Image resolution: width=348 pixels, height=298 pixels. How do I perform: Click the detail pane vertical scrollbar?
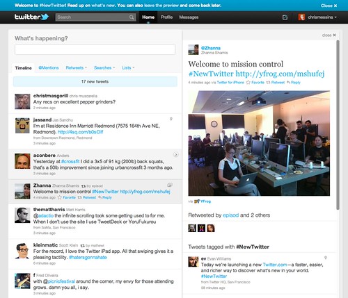click(x=338, y=125)
